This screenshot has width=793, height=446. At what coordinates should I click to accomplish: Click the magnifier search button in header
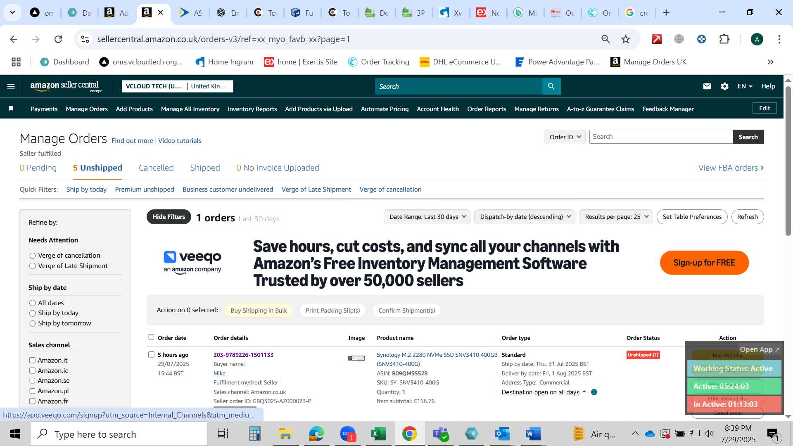pyautogui.click(x=551, y=86)
